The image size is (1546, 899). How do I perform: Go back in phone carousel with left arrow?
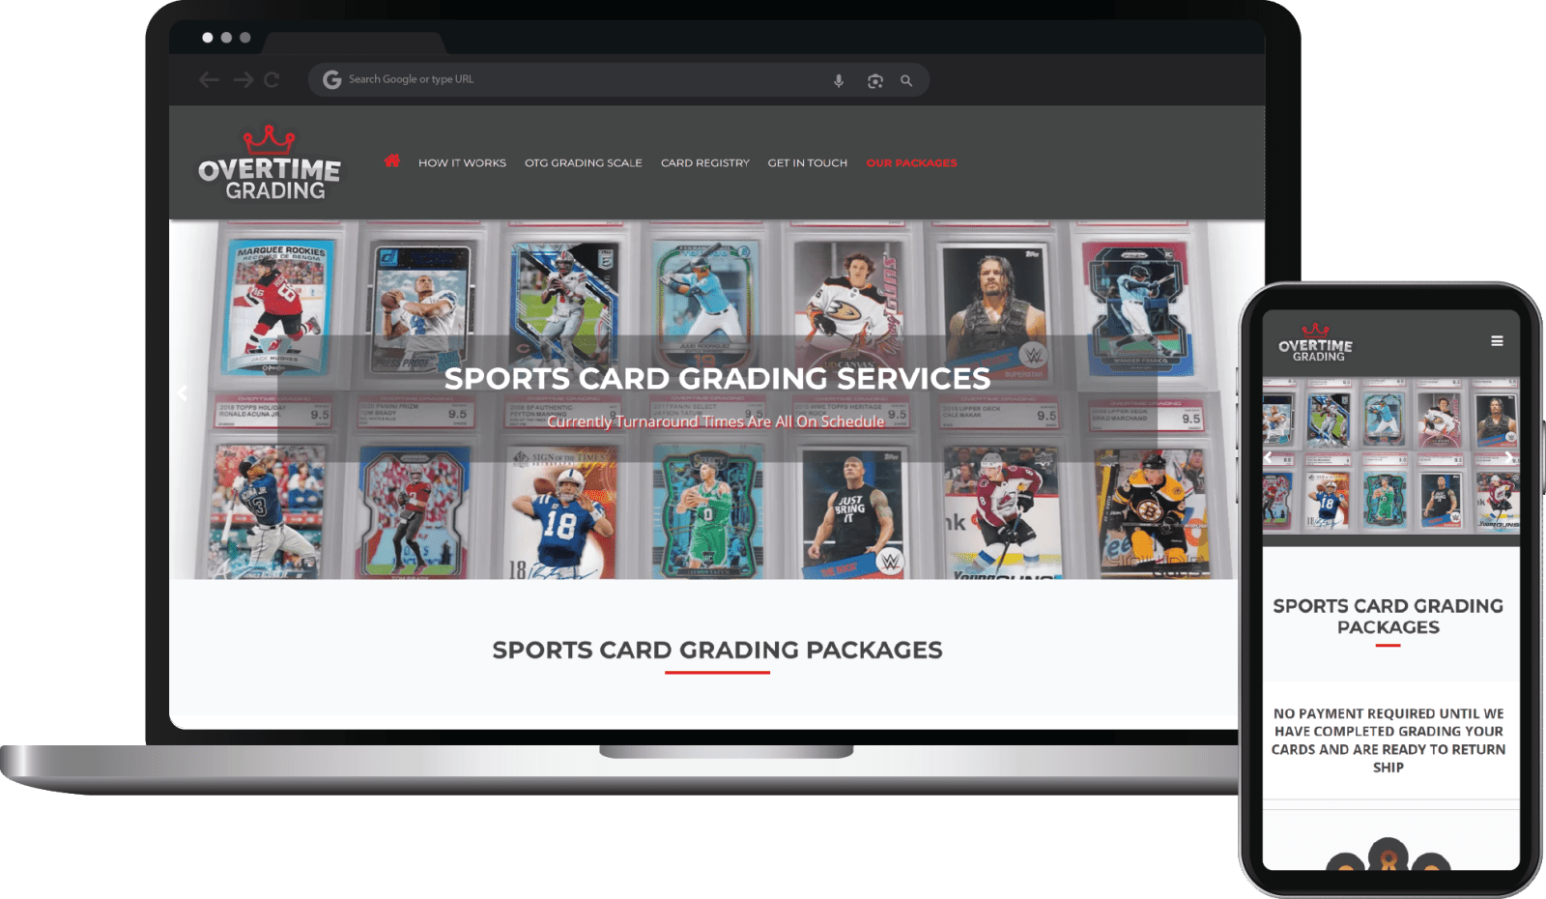pos(1269,457)
